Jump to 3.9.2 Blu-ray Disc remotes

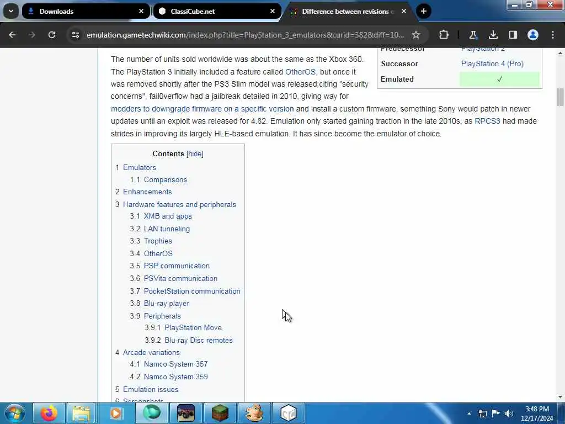189,340
